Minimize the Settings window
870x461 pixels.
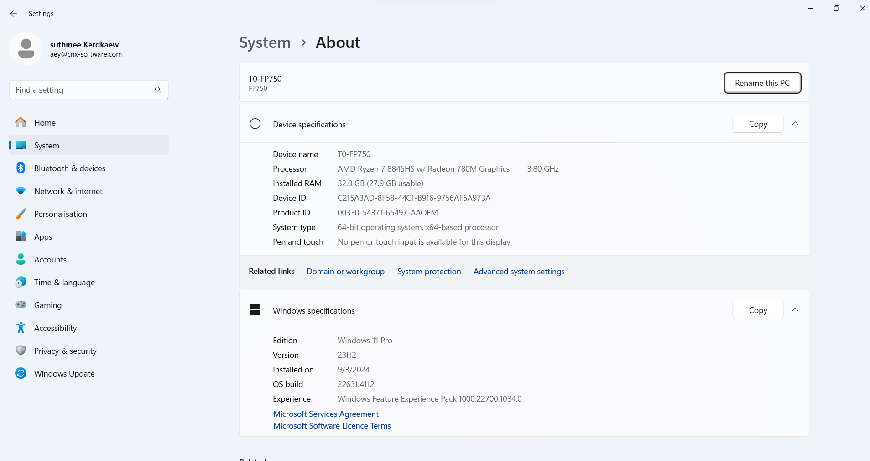[811, 8]
